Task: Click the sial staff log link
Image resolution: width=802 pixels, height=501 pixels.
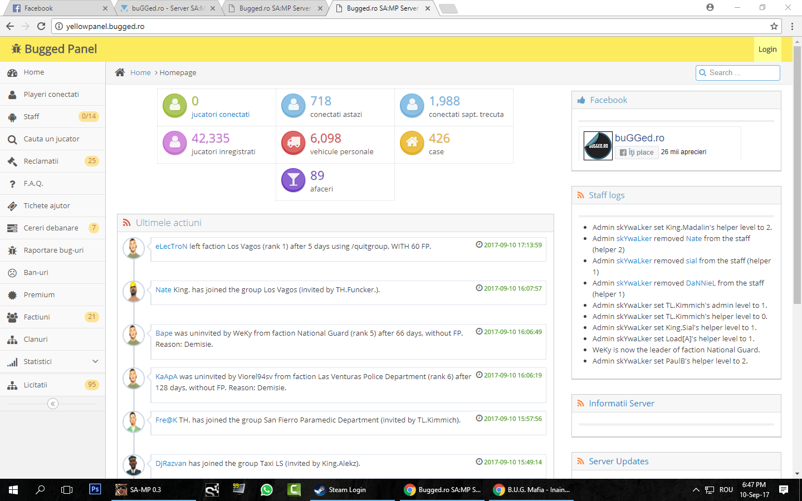Action: (691, 261)
